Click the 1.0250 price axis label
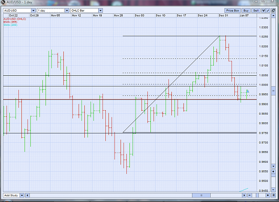Screen dimensions: 279x202 263,37
